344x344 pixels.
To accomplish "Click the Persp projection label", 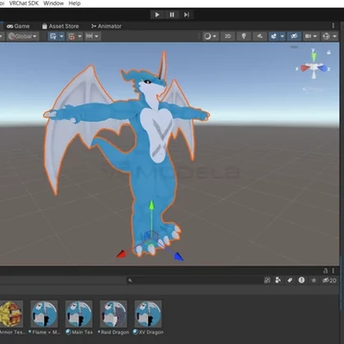I will 313,89.
